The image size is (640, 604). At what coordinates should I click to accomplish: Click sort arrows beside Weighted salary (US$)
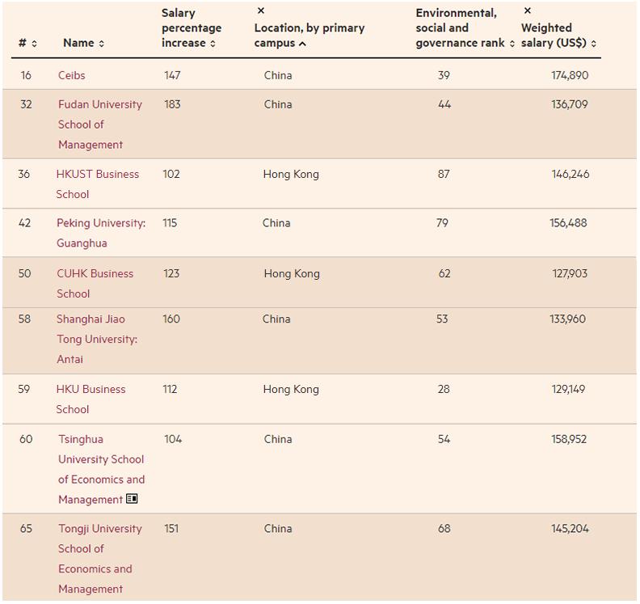(594, 44)
